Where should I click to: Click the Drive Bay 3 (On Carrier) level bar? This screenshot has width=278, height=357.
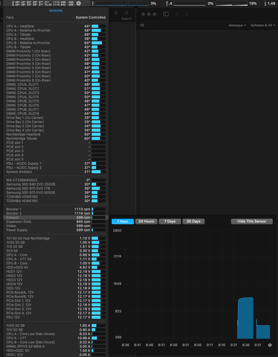point(99,126)
